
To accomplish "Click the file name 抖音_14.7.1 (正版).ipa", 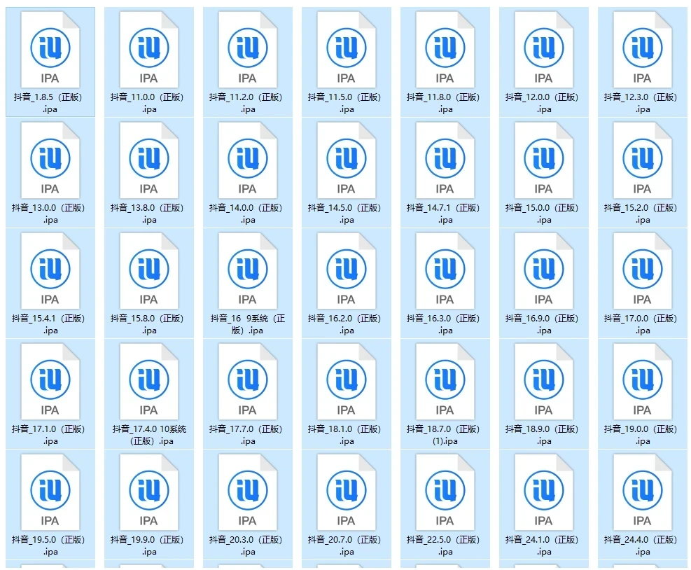I will (x=443, y=214).
